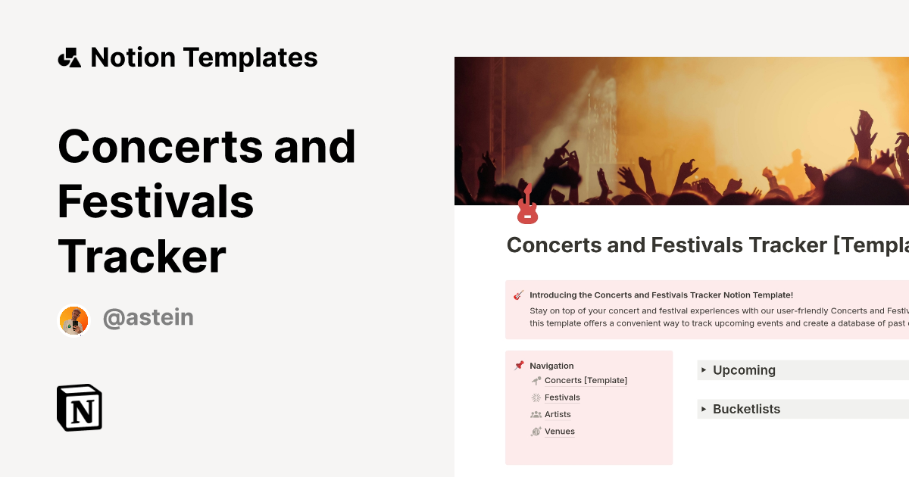Click the black Notion N logo

point(79,408)
